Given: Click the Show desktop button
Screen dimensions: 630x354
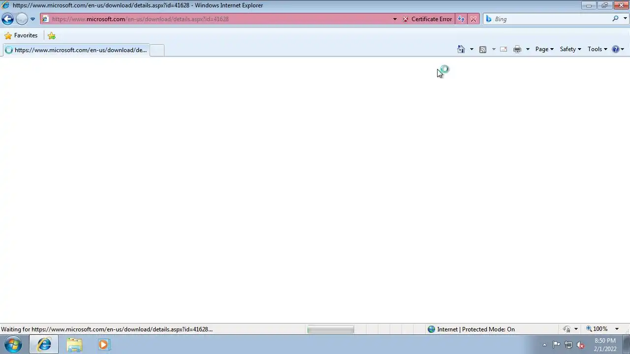Looking at the screenshot, I should pyautogui.click(x=626, y=345).
